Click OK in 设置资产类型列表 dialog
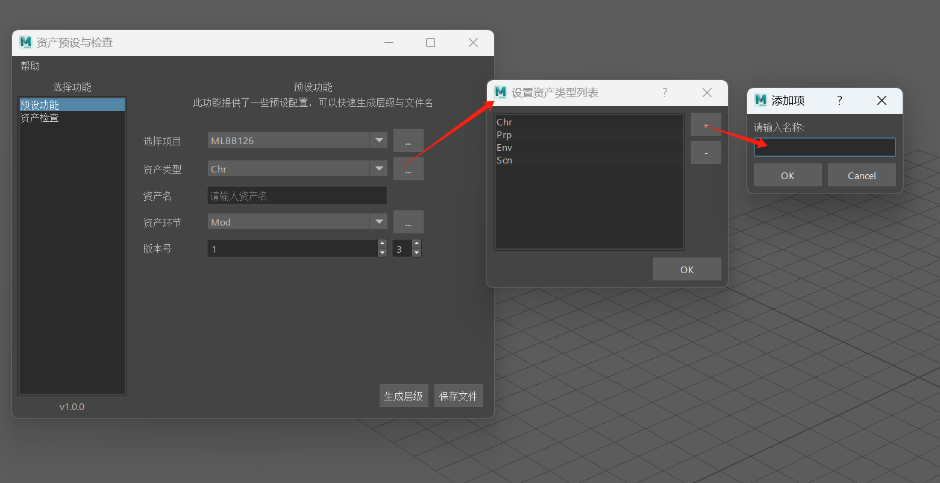The image size is (940, 483). tap(687, 270)
